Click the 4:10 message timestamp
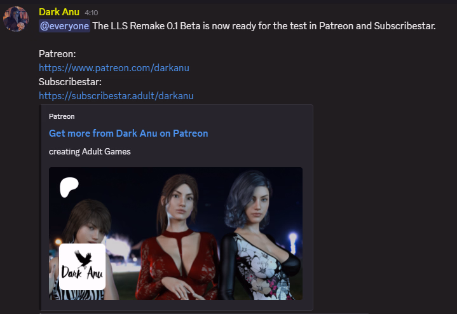The height and width of the screenshot is (314, 457). click(x=92, y=13)
